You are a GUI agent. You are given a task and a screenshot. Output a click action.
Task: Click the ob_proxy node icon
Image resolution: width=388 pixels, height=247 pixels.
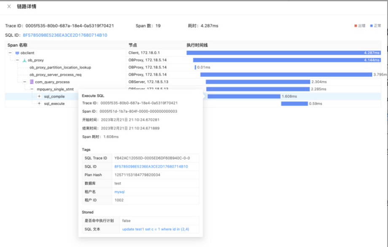(x=24, y=60)
